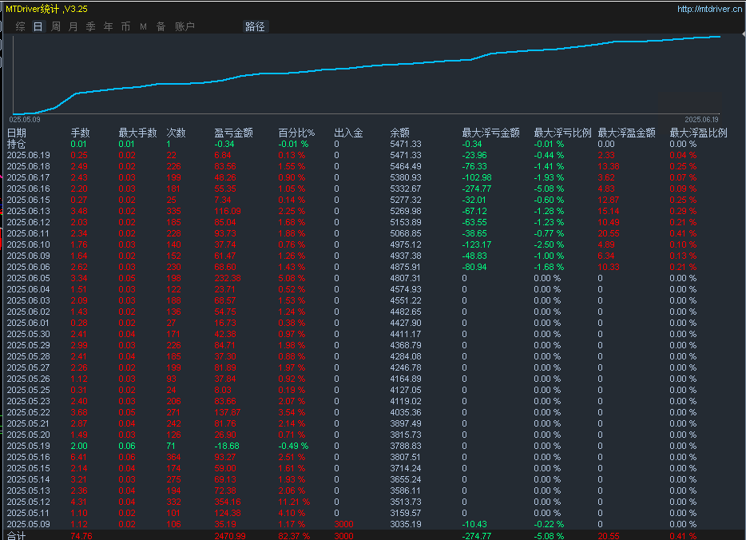Select the 2025.05.12 date row

point(29,502)
